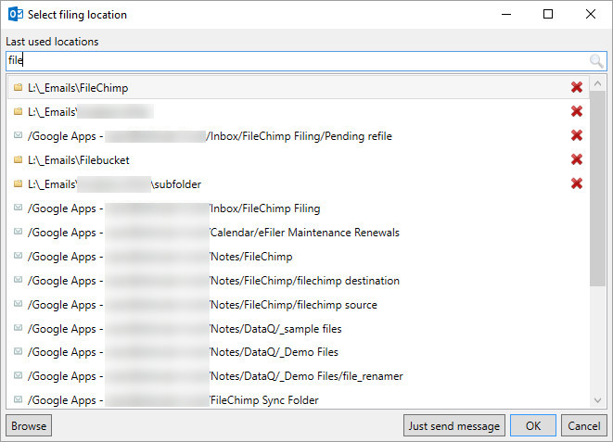Screen dimensions: 613x442
Task: Click the scrollbar up arrow
Action: [597, 83]
